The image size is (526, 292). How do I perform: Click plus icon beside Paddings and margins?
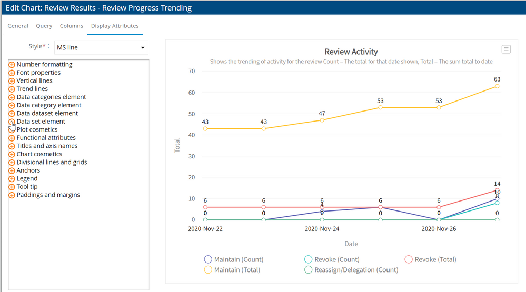coord(12,195)
